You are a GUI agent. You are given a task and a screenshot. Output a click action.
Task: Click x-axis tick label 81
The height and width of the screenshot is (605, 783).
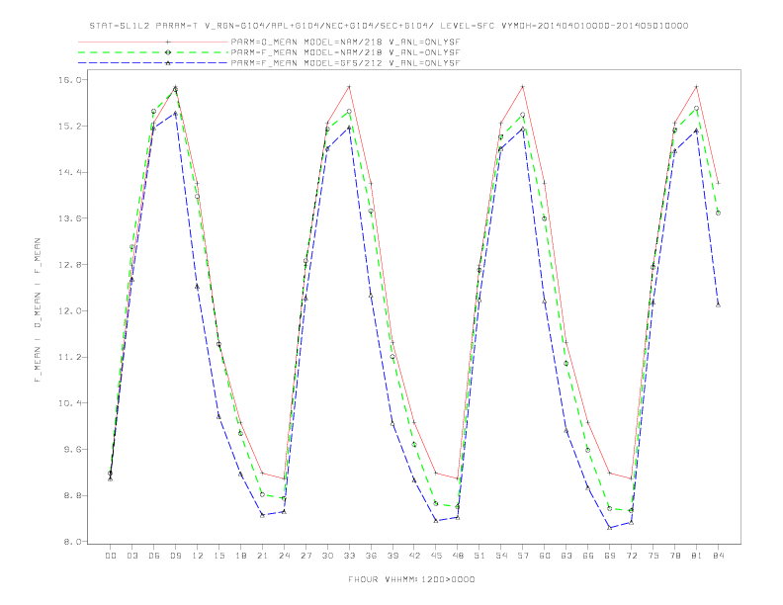click(697, 556)
